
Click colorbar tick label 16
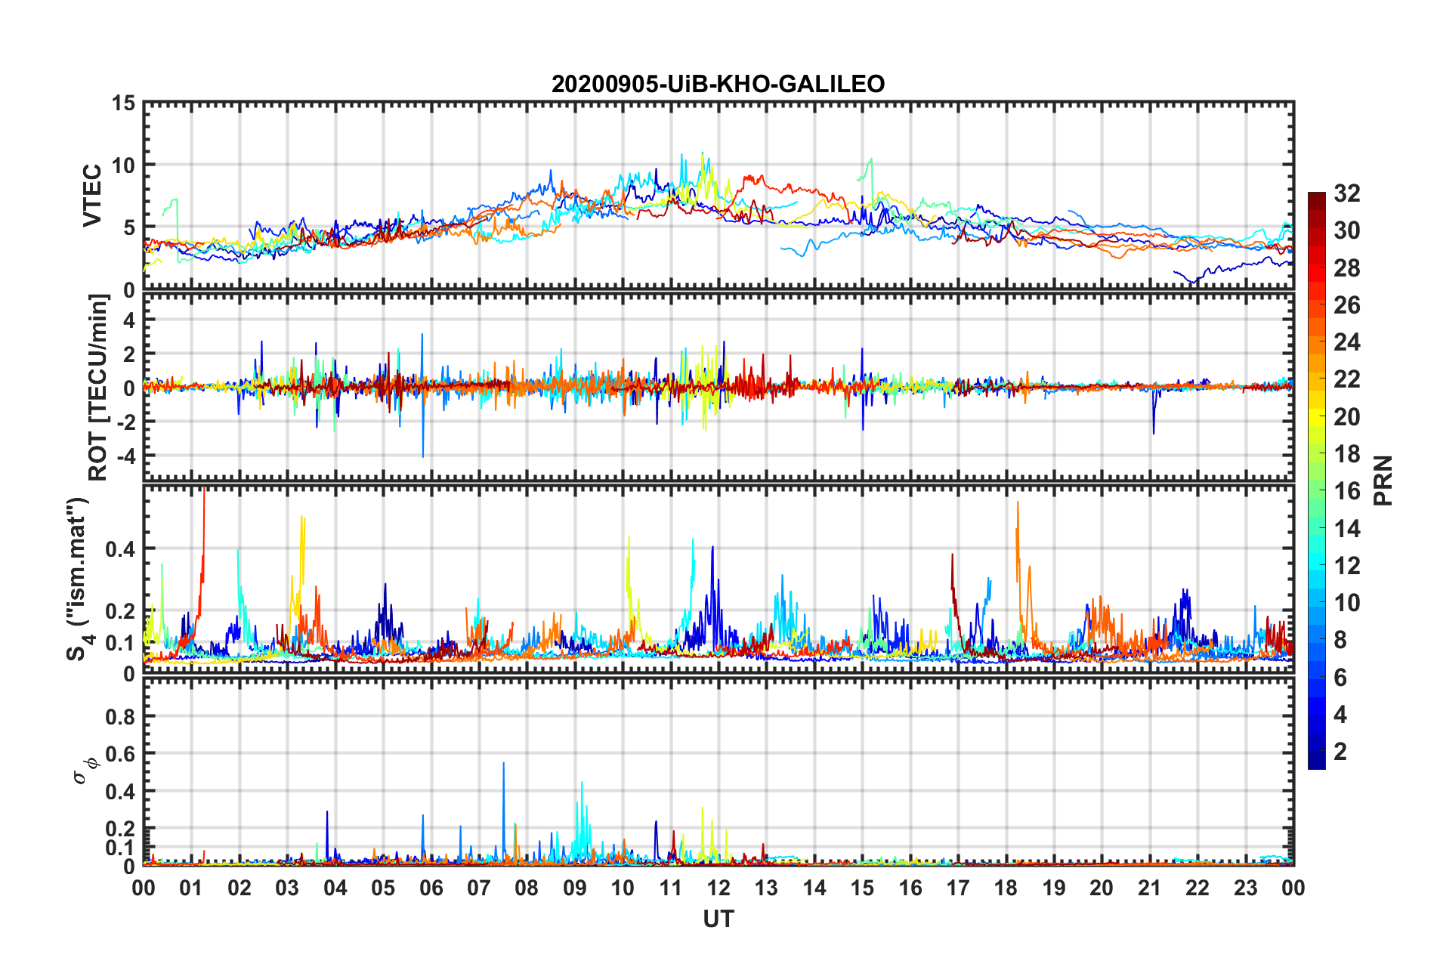(x=1346, y=491)
